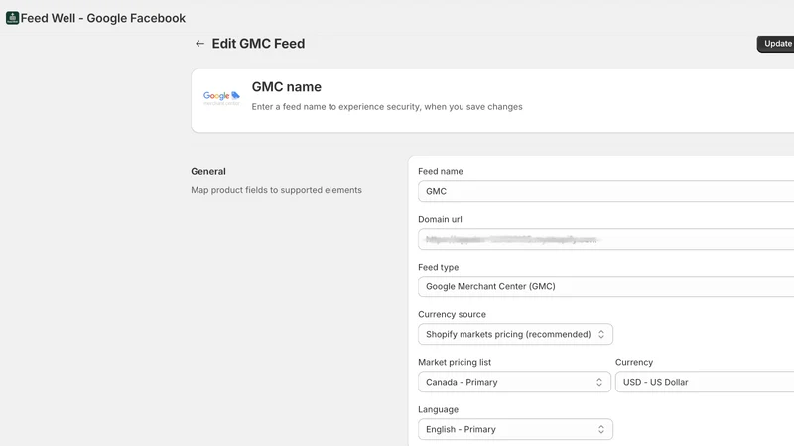
Task: Expand the Market pricing list dropdown
Action: point(514,382)
